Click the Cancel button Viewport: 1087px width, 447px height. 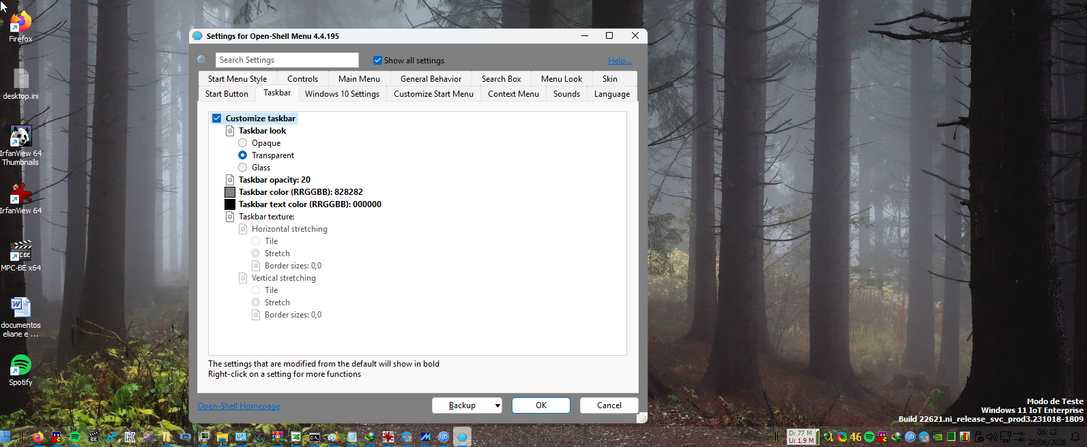tap(609, 405)
